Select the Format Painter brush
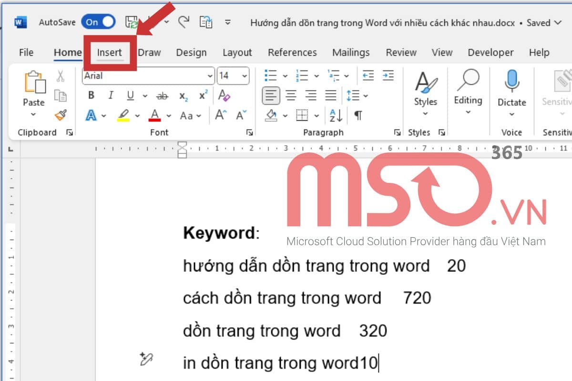572x381 pixels. point(61,115)
